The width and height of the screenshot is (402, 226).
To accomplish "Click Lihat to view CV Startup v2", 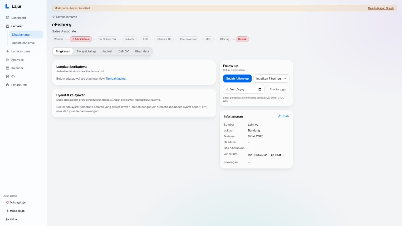I will coord(276,155).
